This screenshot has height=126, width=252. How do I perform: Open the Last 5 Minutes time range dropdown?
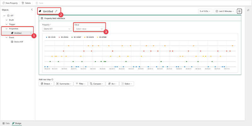[225, 11]
